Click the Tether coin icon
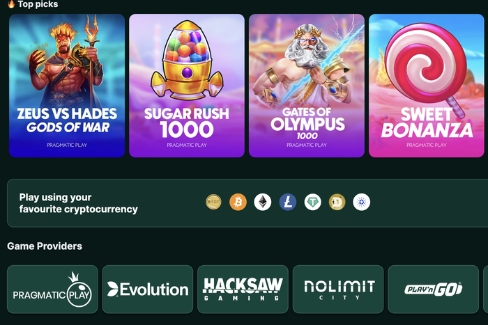 click(x=312, y=202)
